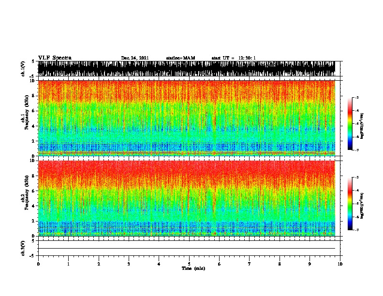Click the flat ch.3 voltage trace line
This screenshot has width=383, height=296.
tap(186, 249)
